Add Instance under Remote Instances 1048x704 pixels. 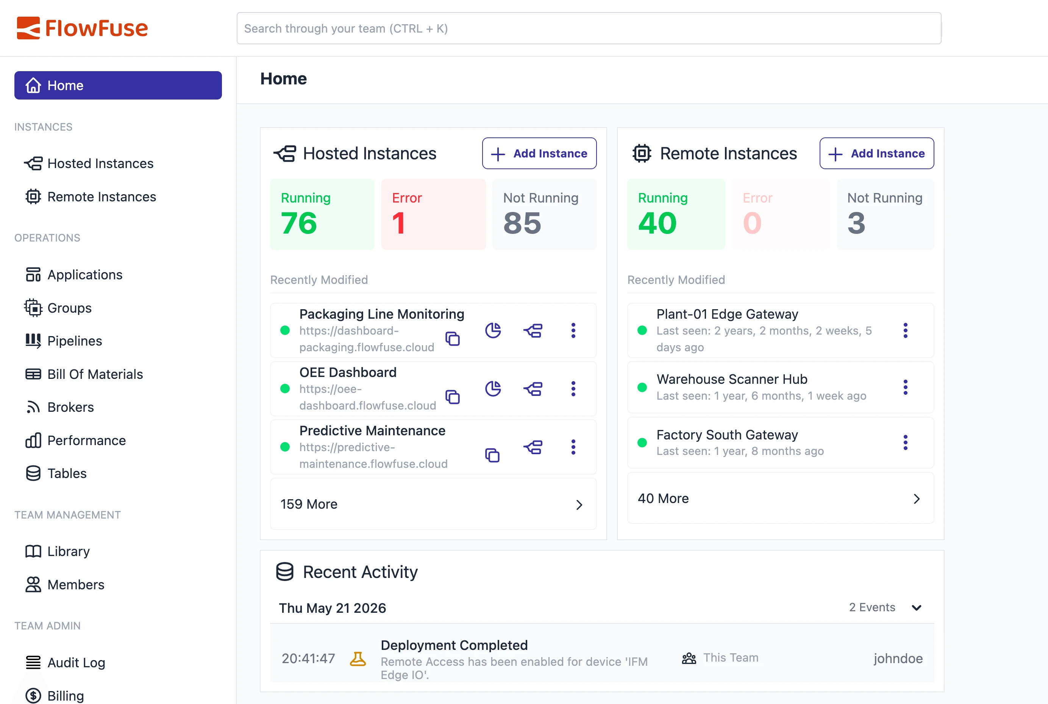coord(876,154)
